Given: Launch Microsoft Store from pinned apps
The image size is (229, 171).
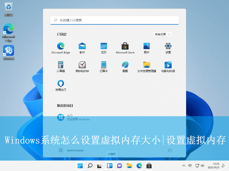Looking at the screenshot, I should pyautogui.click(x=125, y=48).
